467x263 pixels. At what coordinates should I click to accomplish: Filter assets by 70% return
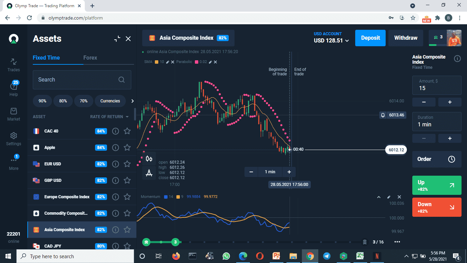click(x=84, y=101)
